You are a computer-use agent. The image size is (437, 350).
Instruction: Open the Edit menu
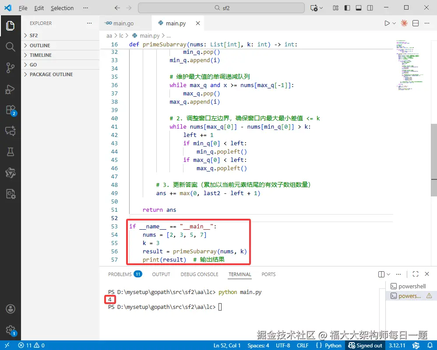39,8
